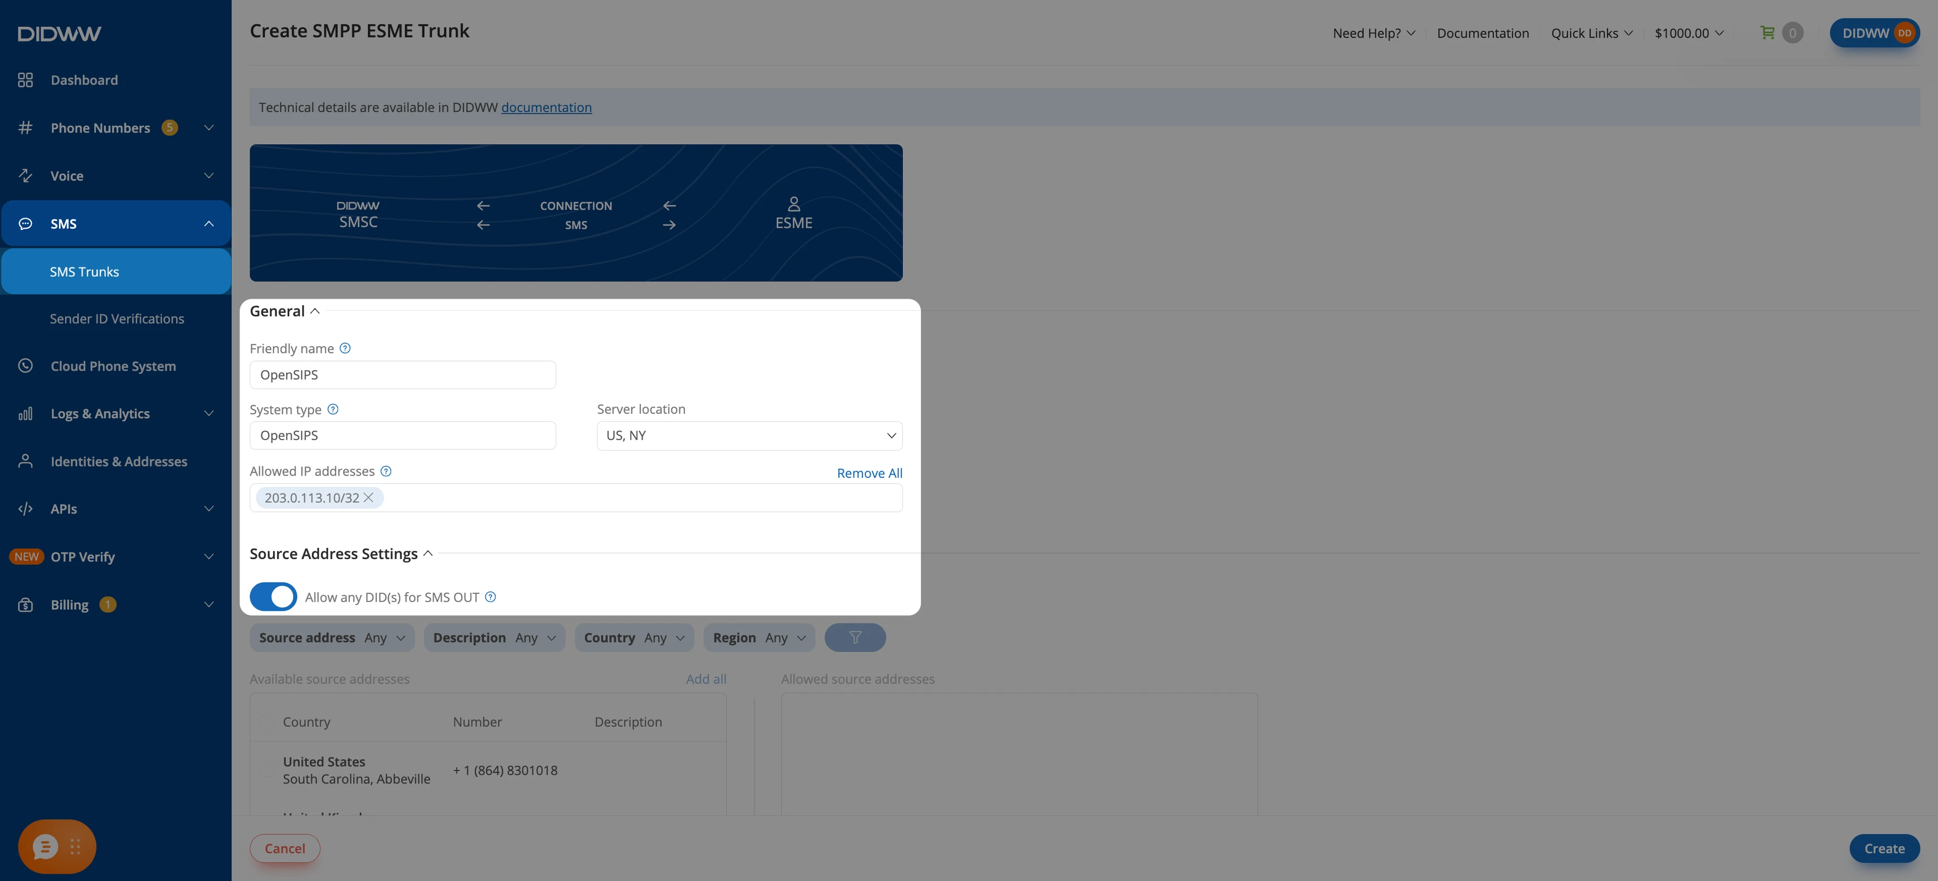The image size is (1938, 881).
Task: Click the Voice arrows icon
Action: coord(26,176)
